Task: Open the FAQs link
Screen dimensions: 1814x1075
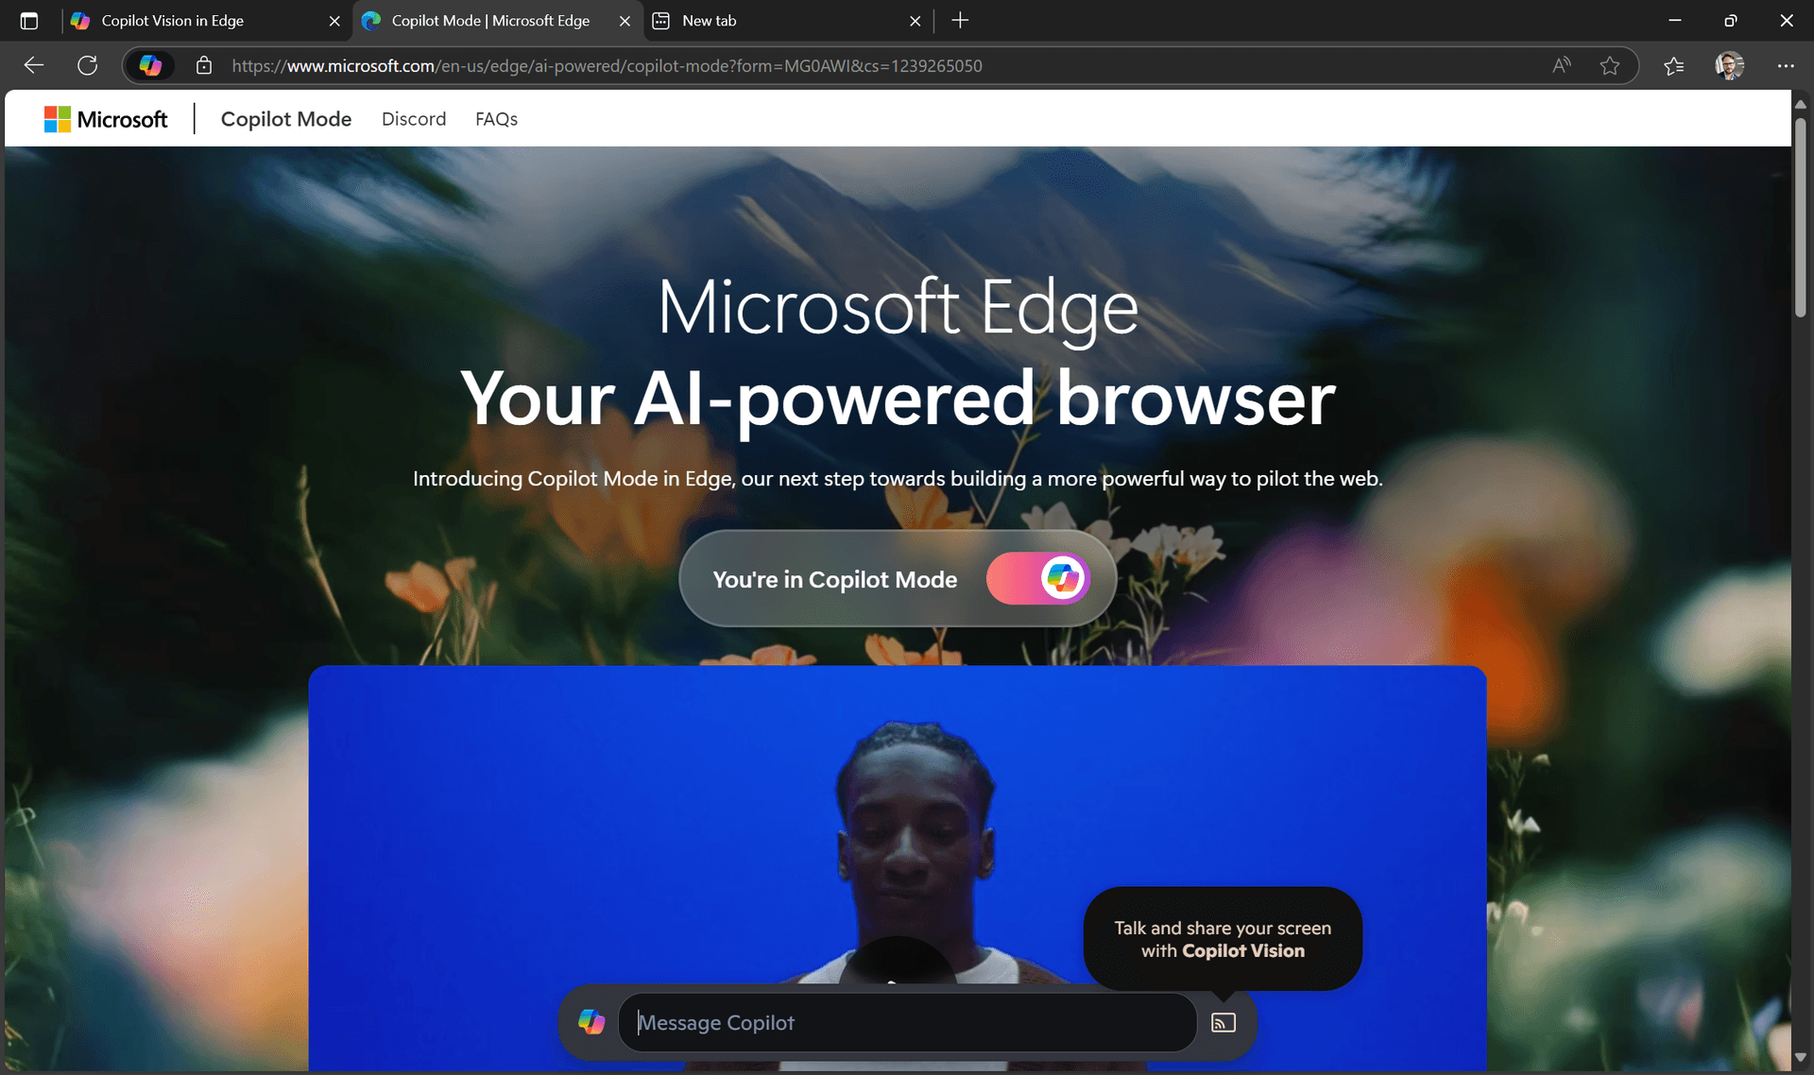Action: pyautogui.click(x=496, y=119)
